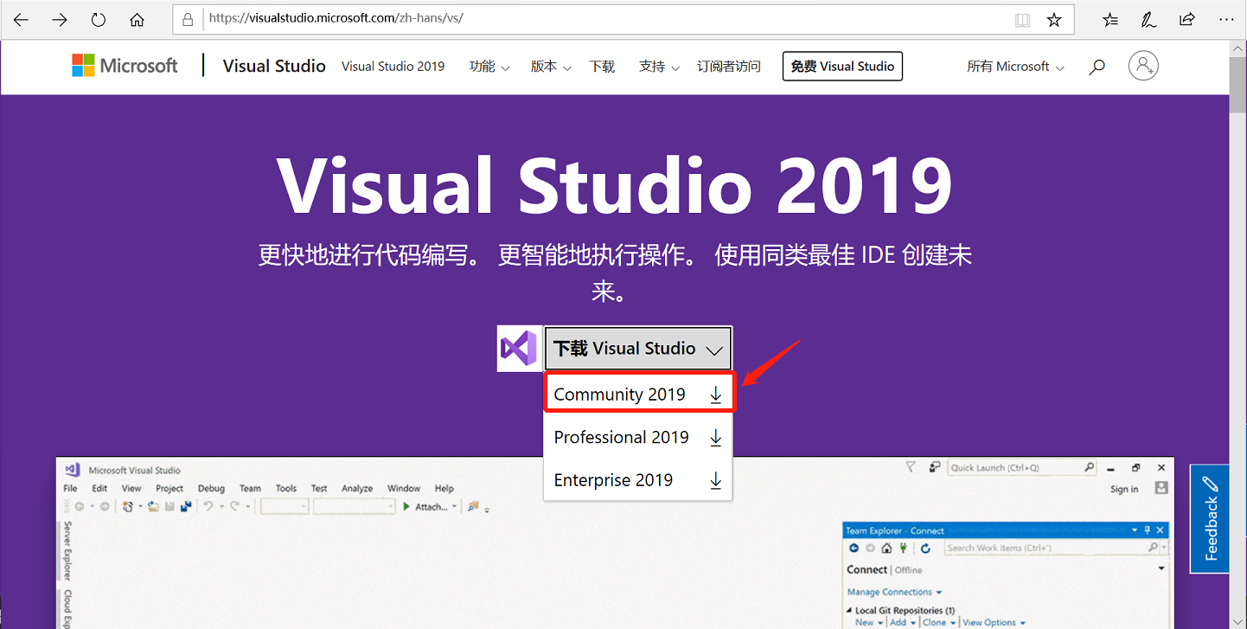Expand the Manage Connections dropdown
Screen dimensions: 1247x629
point(937,592)
